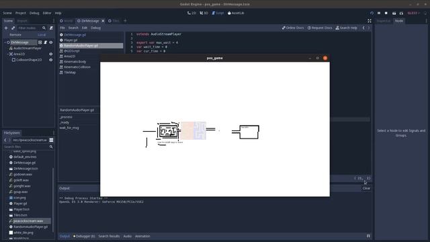430x242 pixels.
Task: Collapse the bottom panel icon
Action: pyautogui.click(x=368, y=236)
